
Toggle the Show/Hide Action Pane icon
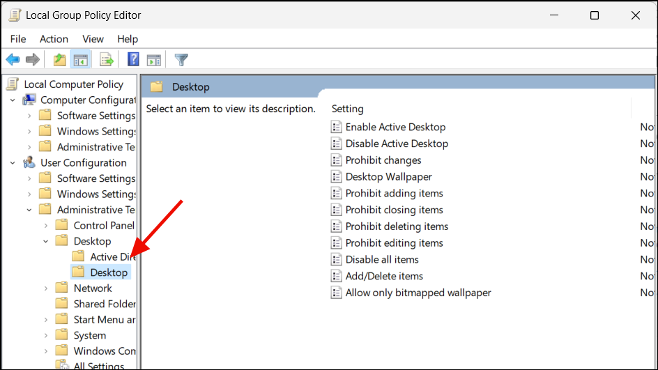(154, 60)
